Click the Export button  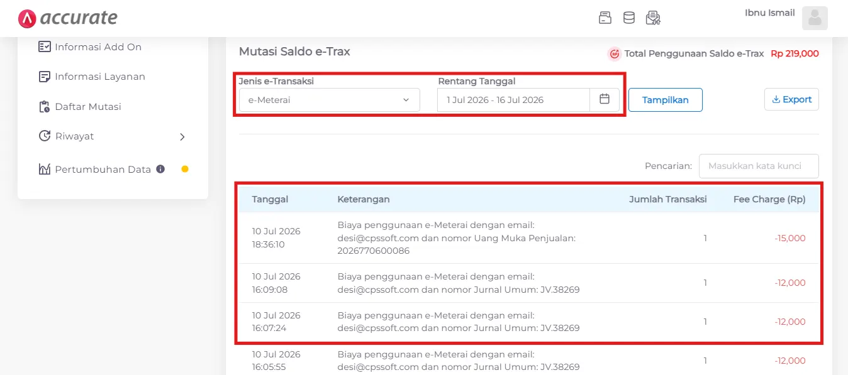click(x=791, y=99)
